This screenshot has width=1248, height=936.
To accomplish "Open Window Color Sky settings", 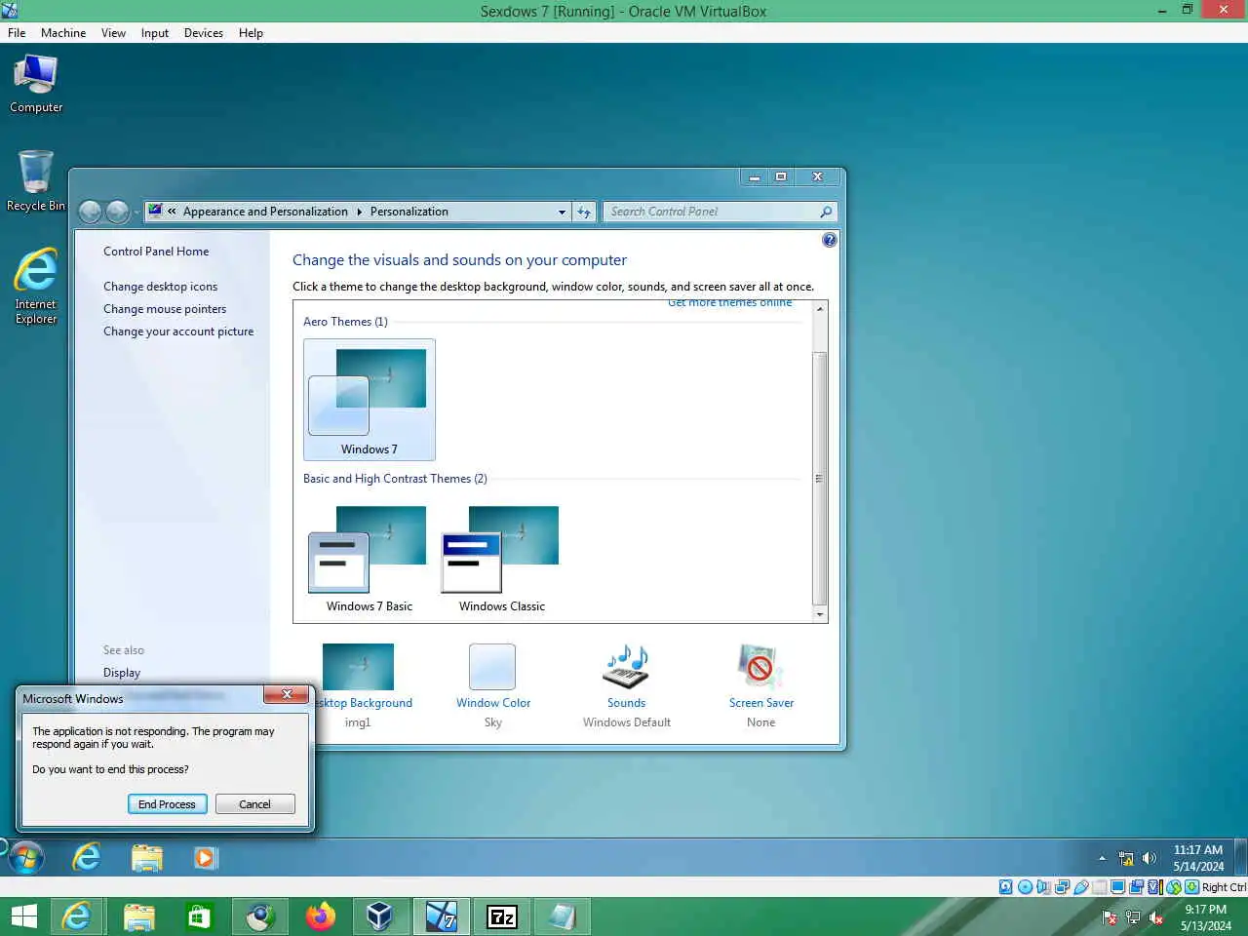I will (493, 686).
